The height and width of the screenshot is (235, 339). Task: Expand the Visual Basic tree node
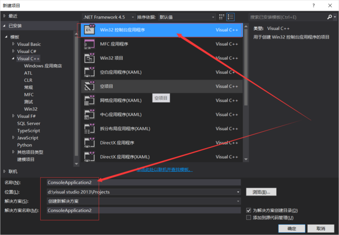pyautogui.click(x=14, y=44)
